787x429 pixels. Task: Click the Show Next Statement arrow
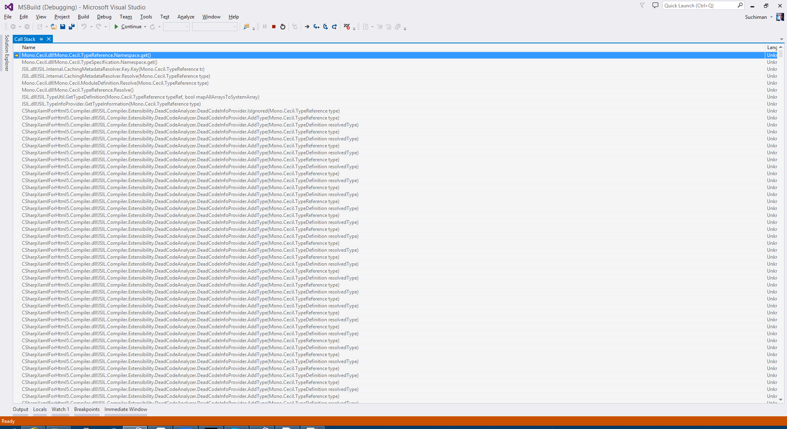click(307, 27)
